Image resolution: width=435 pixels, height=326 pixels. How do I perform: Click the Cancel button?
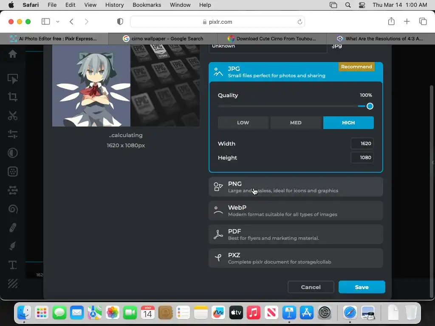[x=311, y=287]
